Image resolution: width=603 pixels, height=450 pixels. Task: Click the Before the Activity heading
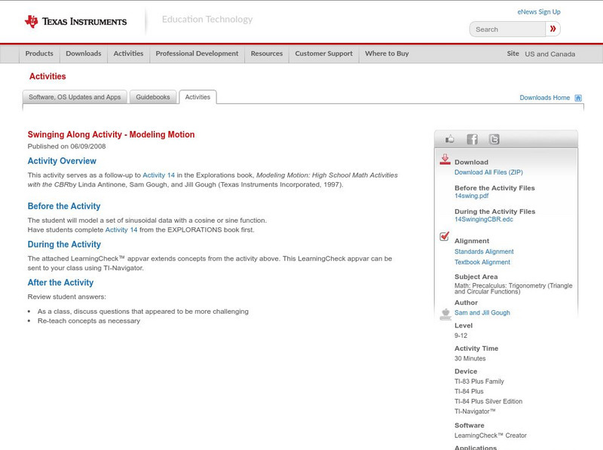(64, 206)
